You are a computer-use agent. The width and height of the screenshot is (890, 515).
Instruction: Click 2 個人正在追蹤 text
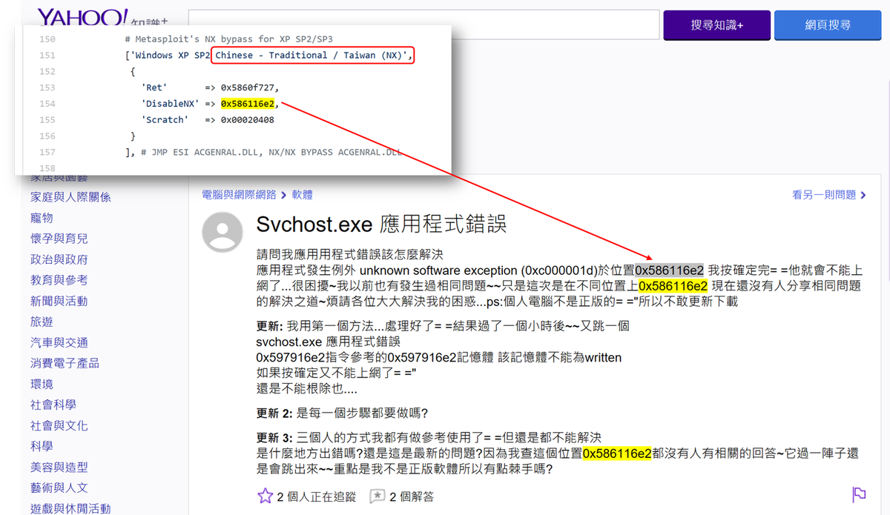tap(316, 496)
